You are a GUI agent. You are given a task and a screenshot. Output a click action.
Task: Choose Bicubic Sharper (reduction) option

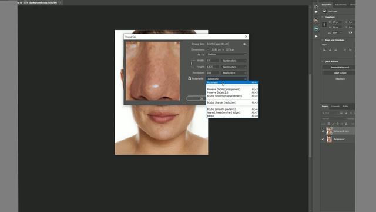pos(232,102)
